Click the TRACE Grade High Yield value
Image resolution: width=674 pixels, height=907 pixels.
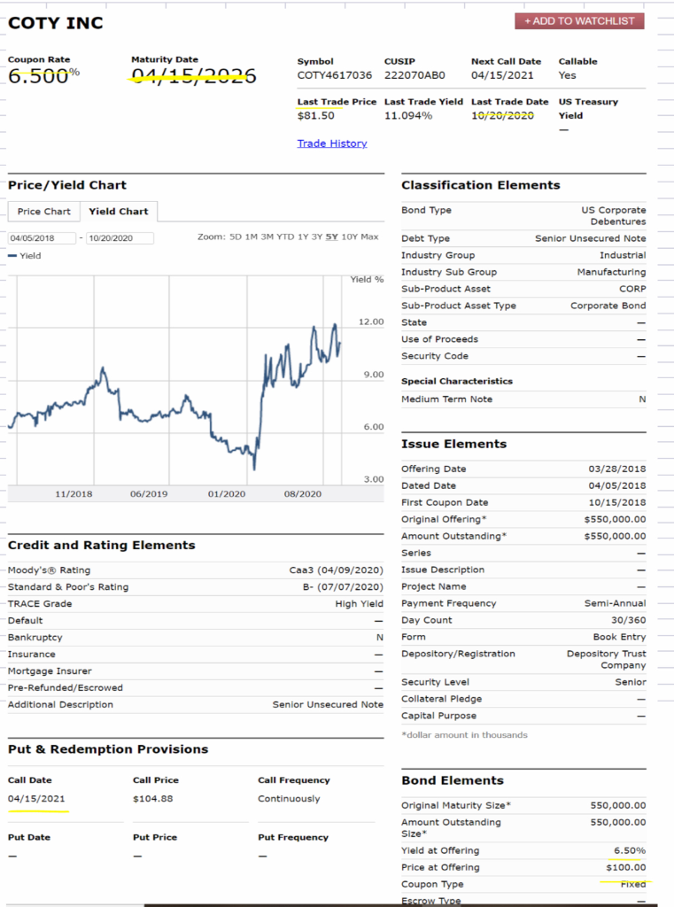(360, 604)
